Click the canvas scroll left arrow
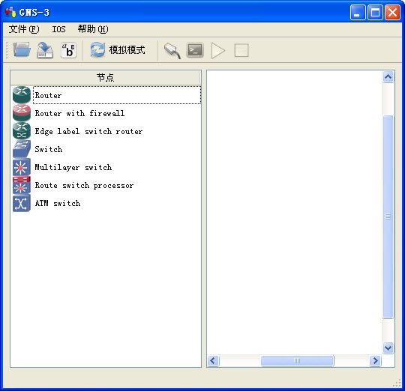Image resolution: width=405 pixels, height=391 pixels. coord(213,360)
